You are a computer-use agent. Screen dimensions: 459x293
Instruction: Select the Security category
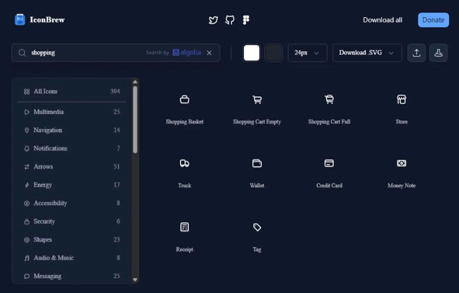coord(72,222)
